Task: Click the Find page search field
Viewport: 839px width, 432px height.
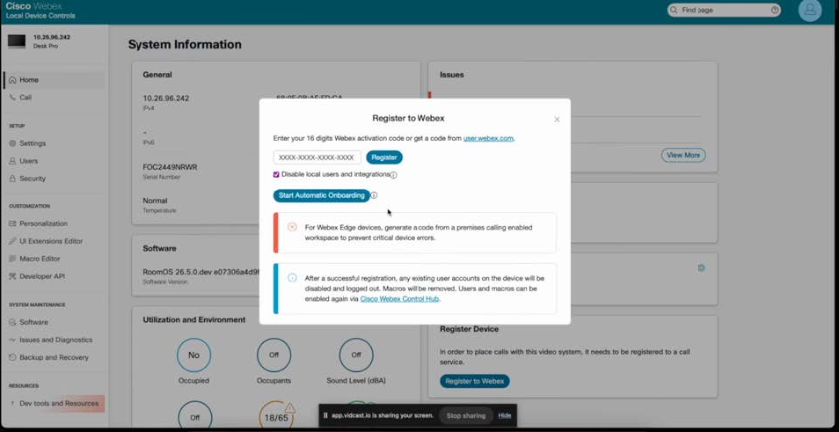Action: (724, 11)
